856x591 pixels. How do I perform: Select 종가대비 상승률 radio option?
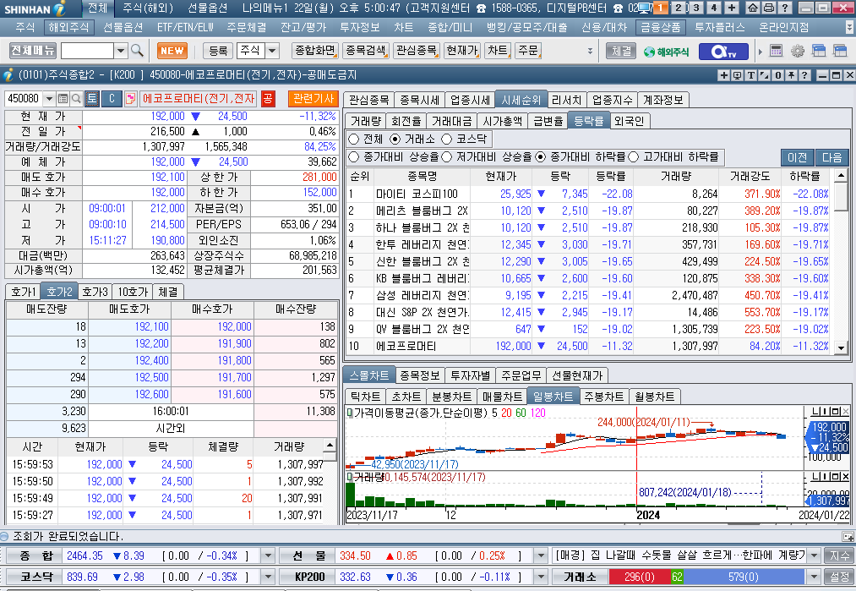pos(354,157)
